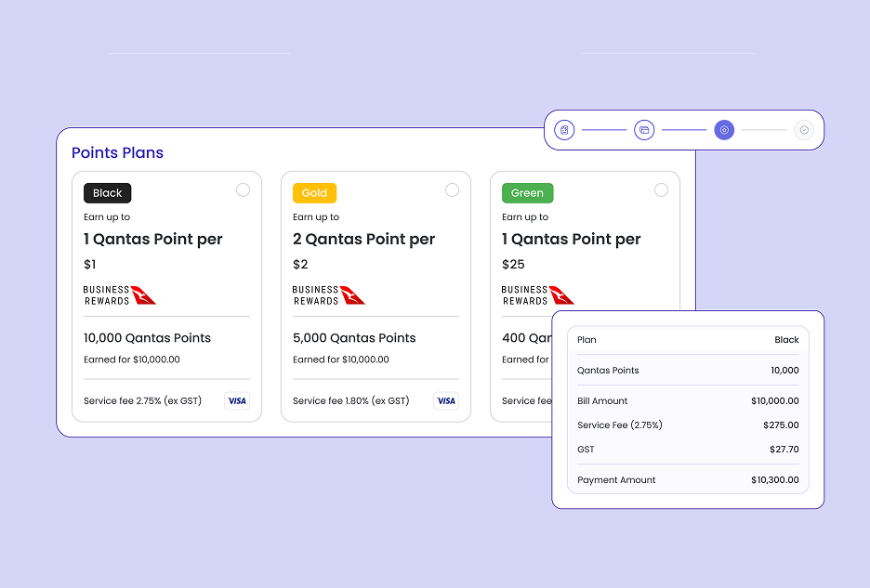Click the '$2' rate on Gold card
The width and height of the screenshot is (870, 588).
click(x=300, y=265)
